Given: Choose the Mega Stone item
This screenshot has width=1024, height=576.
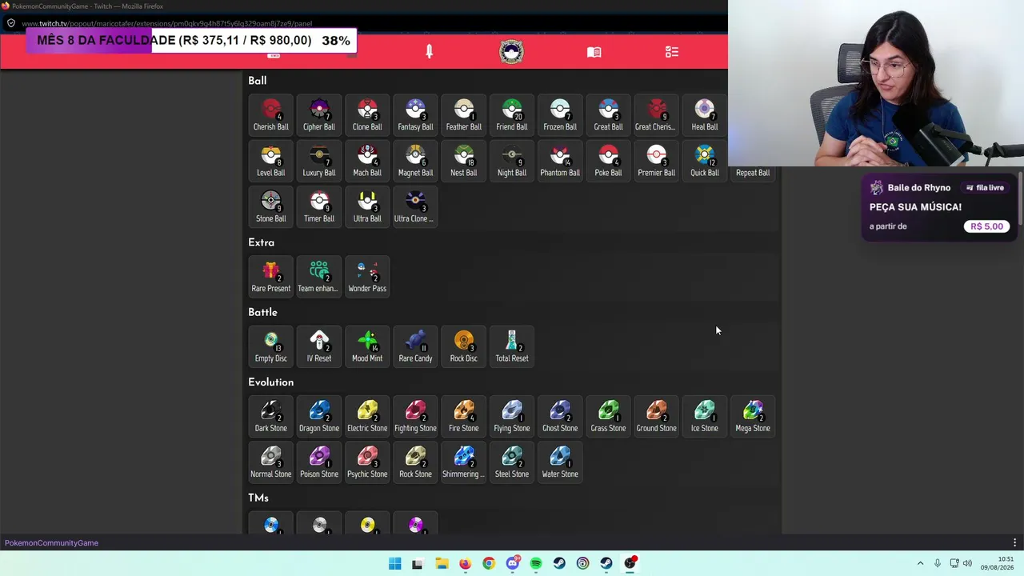Looking at the screenshot, I should (753, 416).
